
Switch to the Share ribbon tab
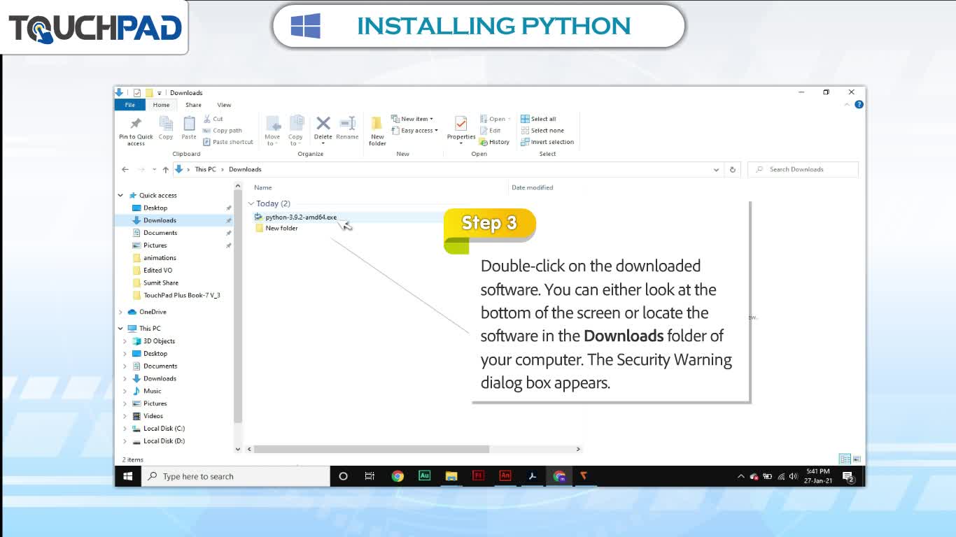click(193, 105)
